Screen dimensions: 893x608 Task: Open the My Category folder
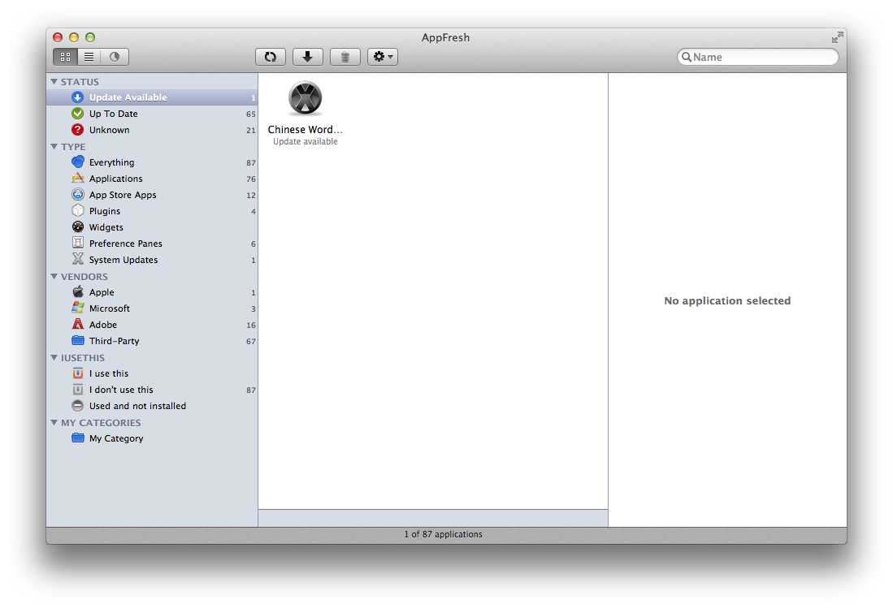(x=152, y=438)
